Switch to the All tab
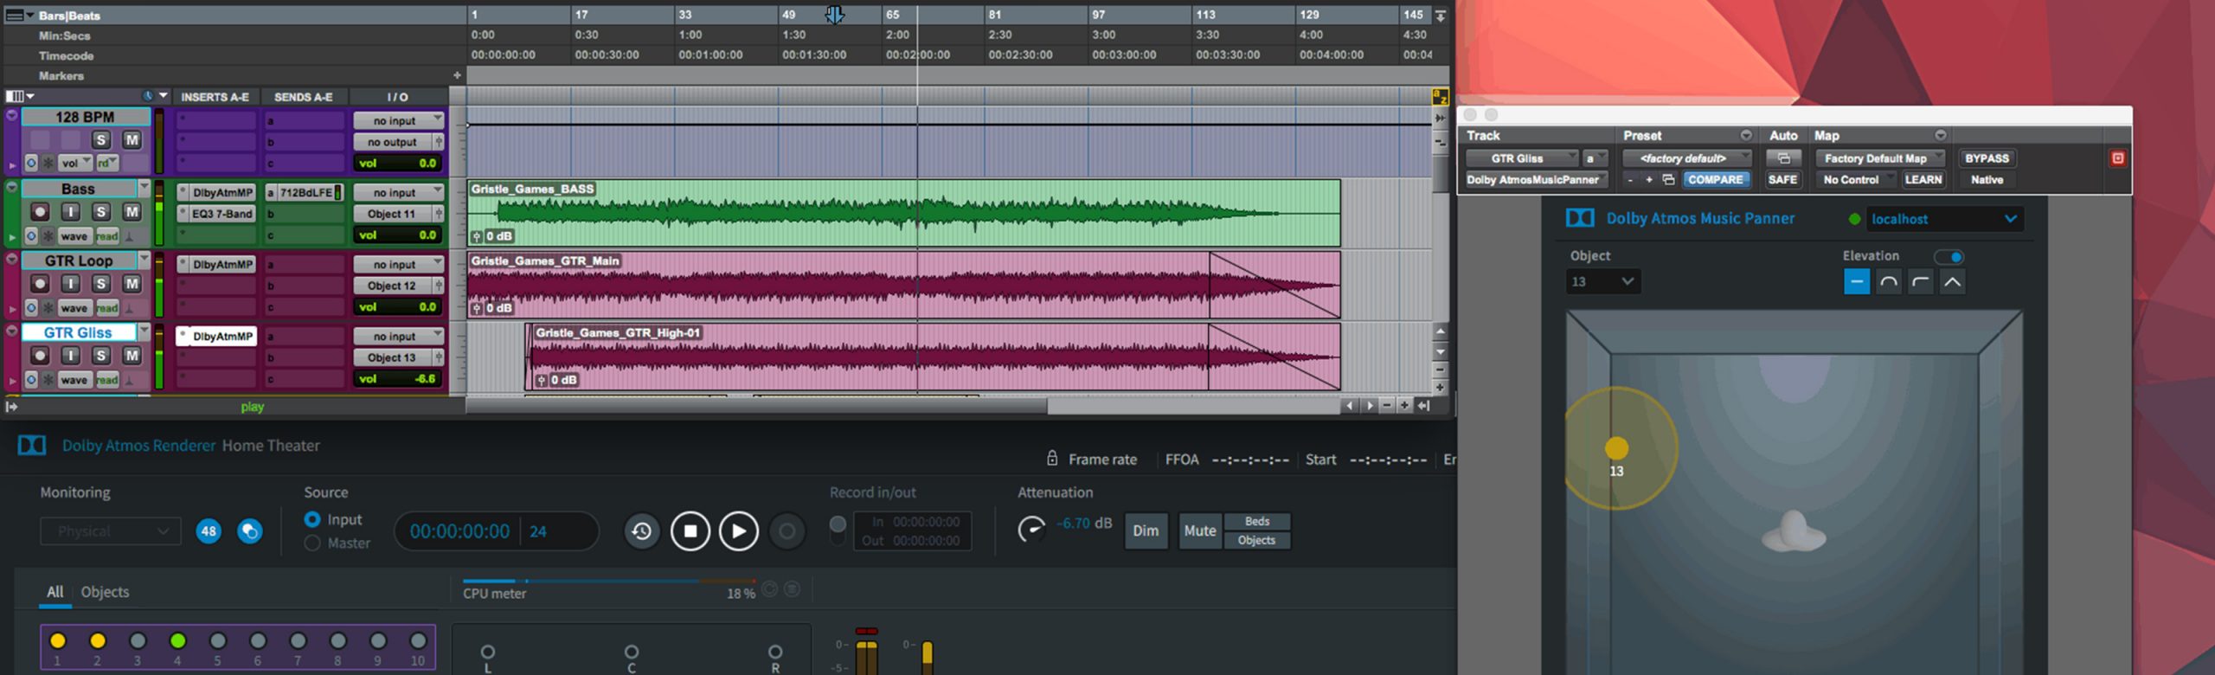This screenshot has width=2215, height=675. [55, 592]
